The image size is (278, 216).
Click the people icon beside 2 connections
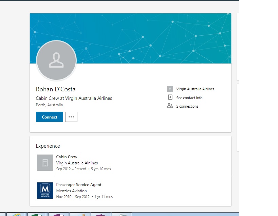tap(170, 106)
